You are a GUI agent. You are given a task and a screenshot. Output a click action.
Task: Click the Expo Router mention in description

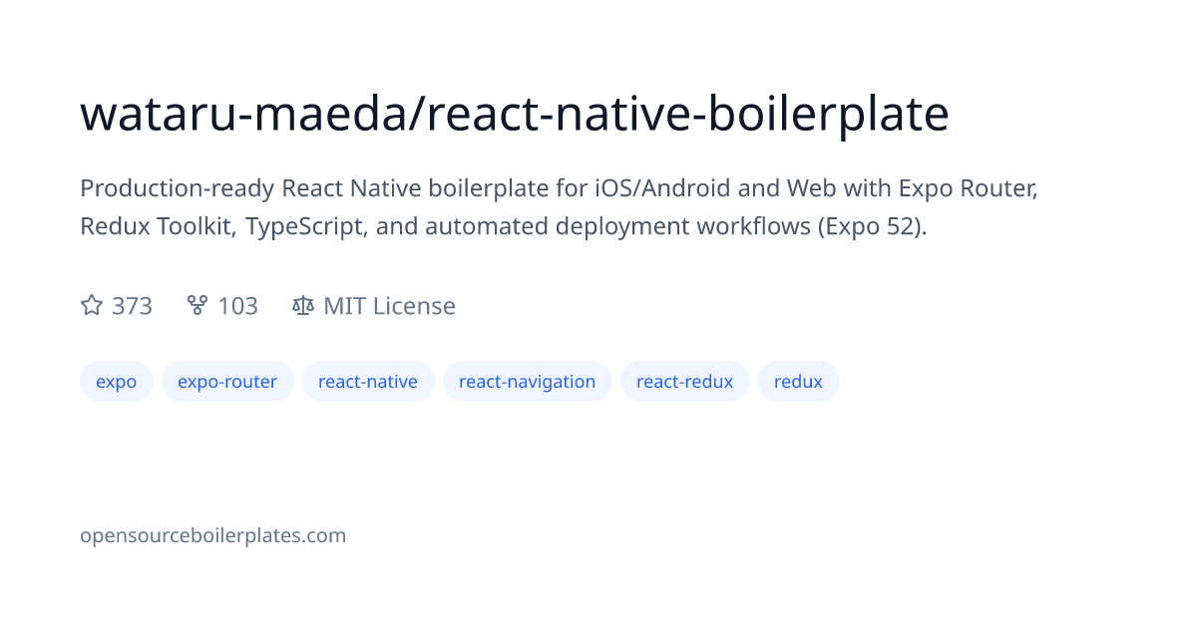968,187
